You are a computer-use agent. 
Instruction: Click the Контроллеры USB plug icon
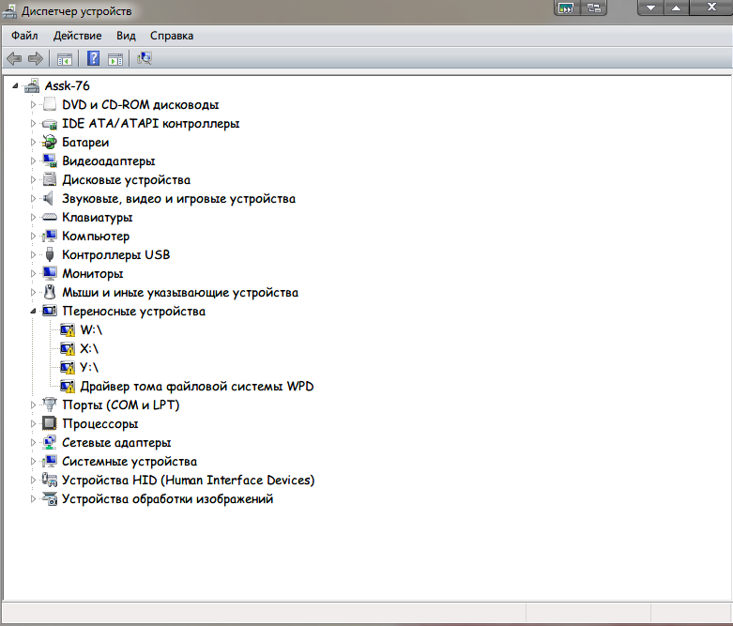coord(50,254)
